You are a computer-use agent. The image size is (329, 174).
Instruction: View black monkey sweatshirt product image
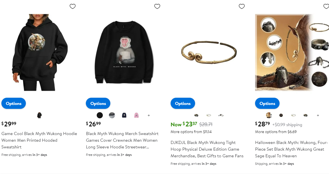tap(124, 52)
